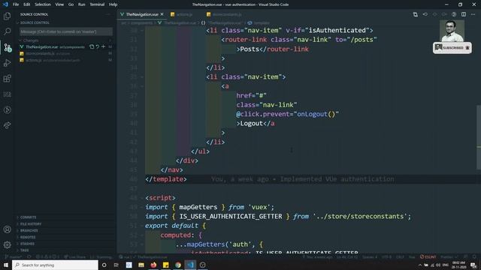Click ESLint status bar item
This screenshot has height=270, width=481.
pos(428,256)
